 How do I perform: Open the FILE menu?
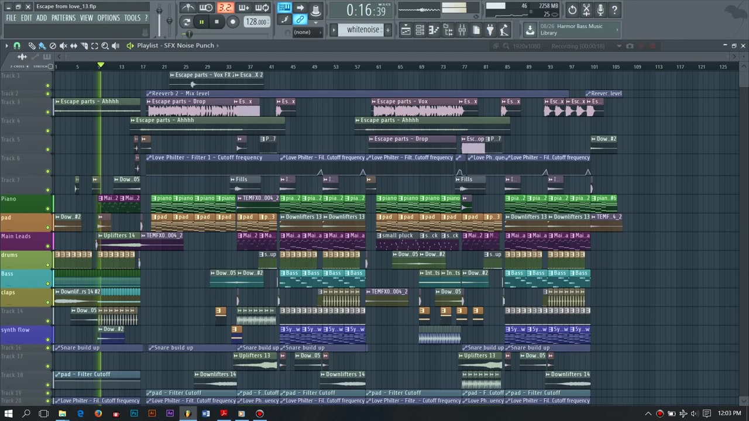pyautogui.click(x=11, y=18)
